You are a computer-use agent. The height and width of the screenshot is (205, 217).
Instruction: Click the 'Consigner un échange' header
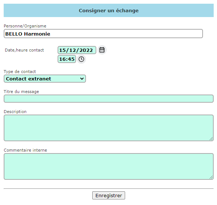click(x=108, y=10)
